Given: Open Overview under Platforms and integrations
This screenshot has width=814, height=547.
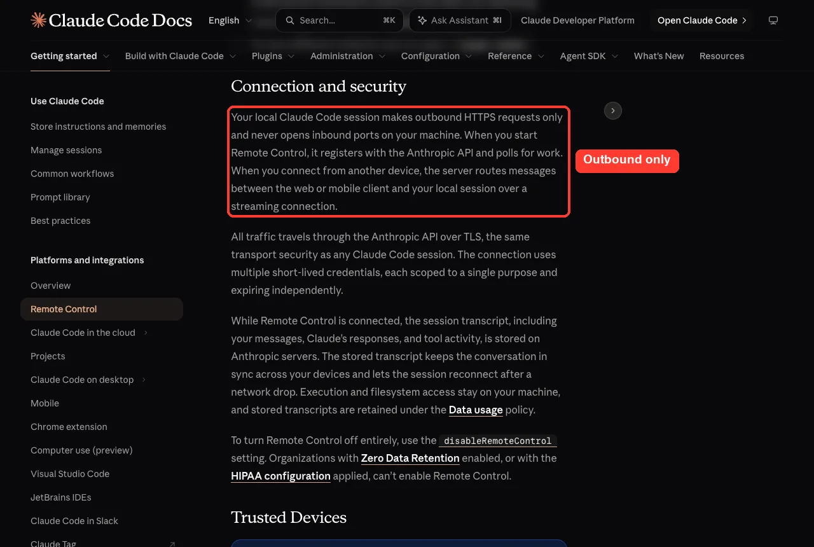Looking at the screenshot, I should pyautogui.click(x=51, y=286).
